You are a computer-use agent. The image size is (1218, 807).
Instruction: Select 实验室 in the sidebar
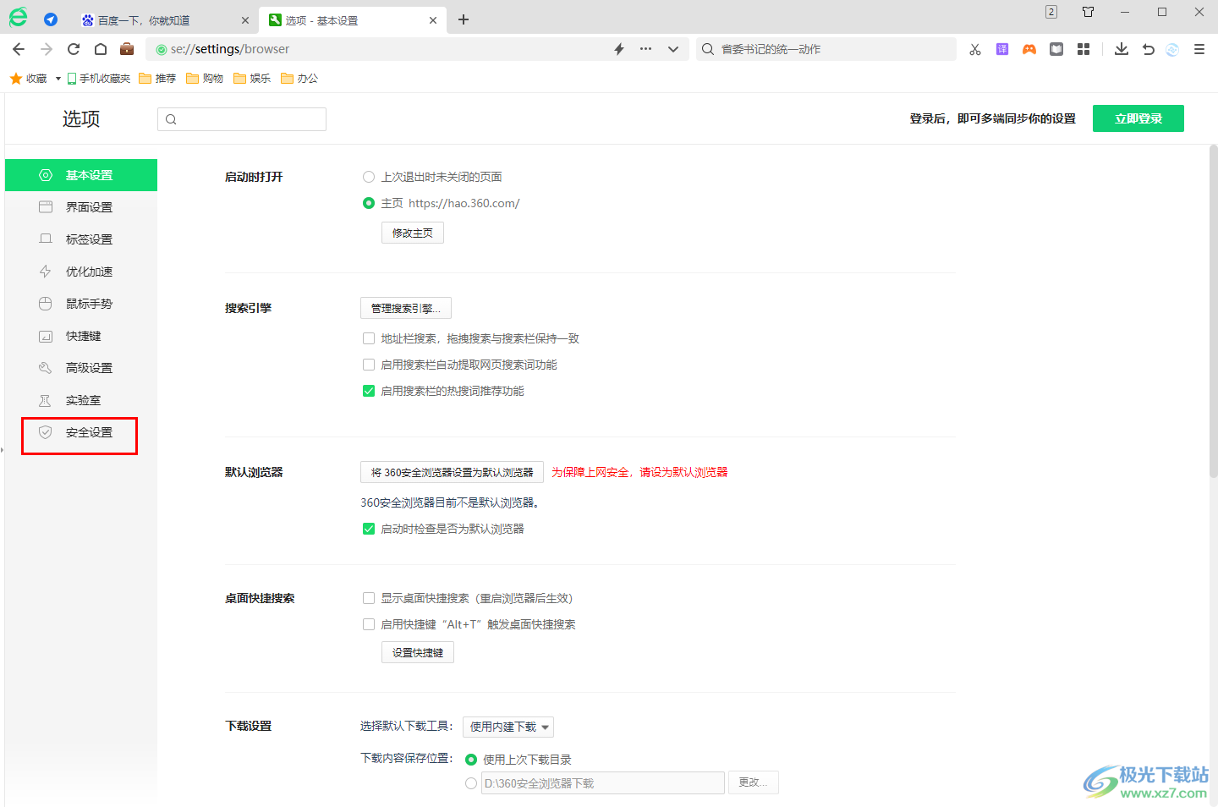pos(81,400)
